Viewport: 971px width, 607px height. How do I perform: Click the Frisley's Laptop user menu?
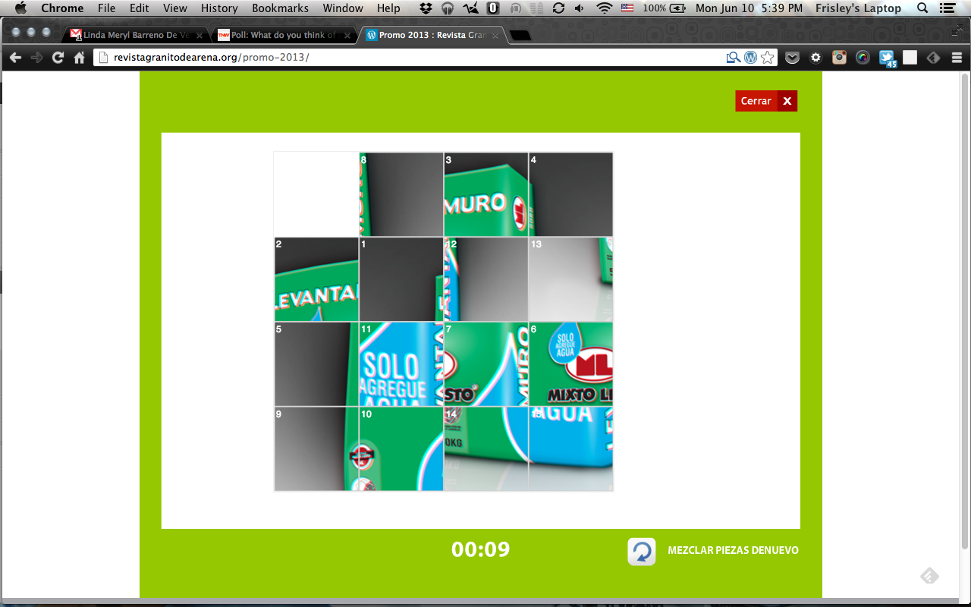(858, 8)
